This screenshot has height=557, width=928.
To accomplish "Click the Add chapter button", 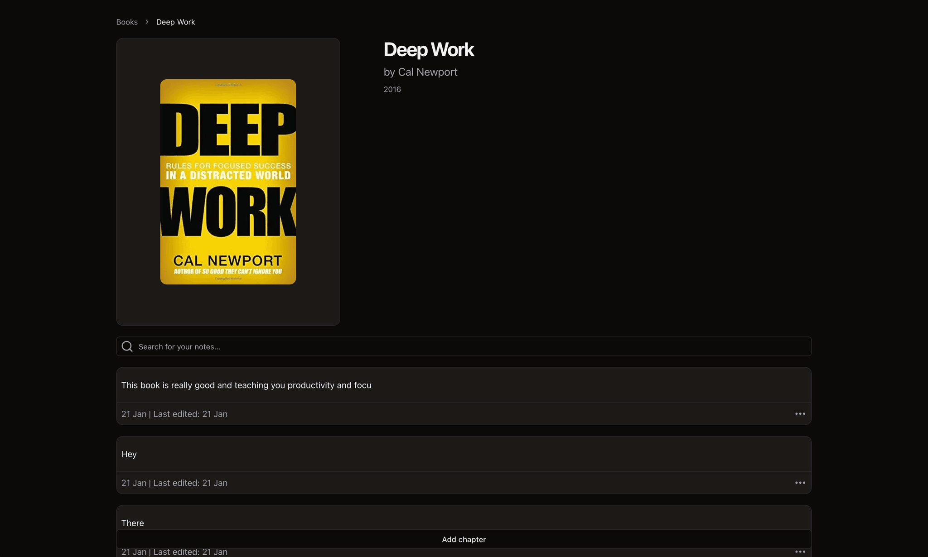I will pos(464,539).
